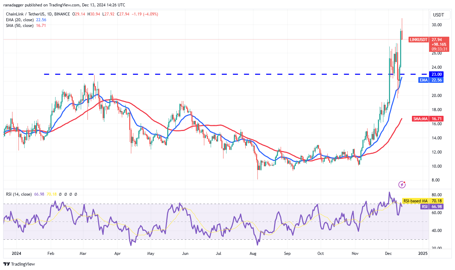
Task: Click the red LINKUSDT symbol label
Action: click(418, 40)
